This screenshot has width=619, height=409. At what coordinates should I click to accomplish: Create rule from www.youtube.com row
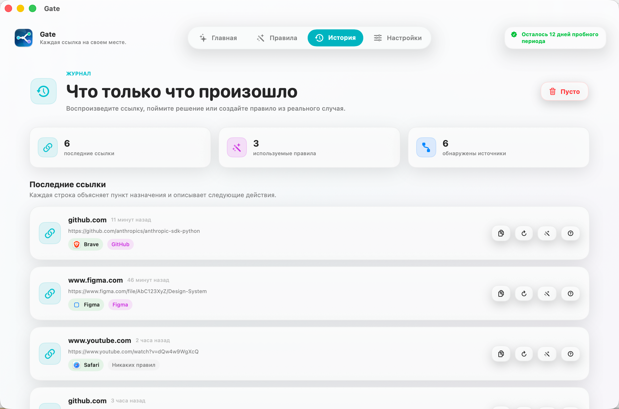point(547,354)
